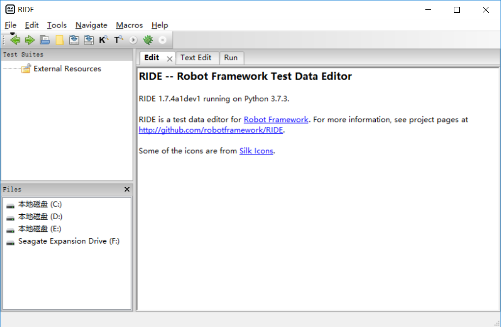Image resolution: width=501 pixels, height=327 pixels.
Task: Close the RIDE window
Action: [x=486, y=10]
